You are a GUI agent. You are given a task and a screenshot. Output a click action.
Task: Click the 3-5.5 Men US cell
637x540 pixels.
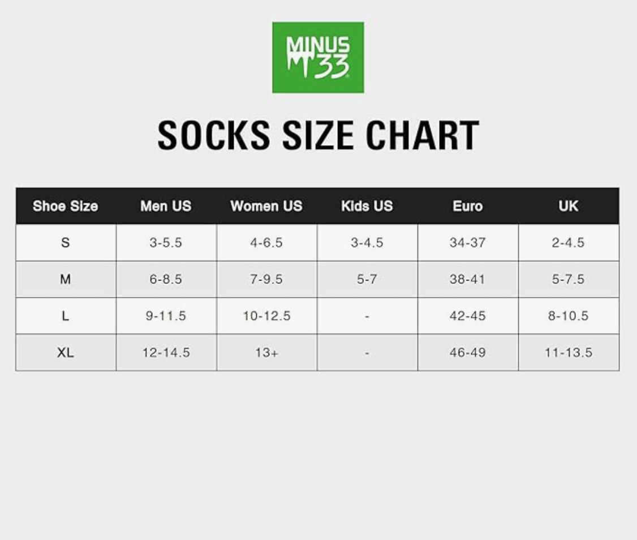pos(166,243)
